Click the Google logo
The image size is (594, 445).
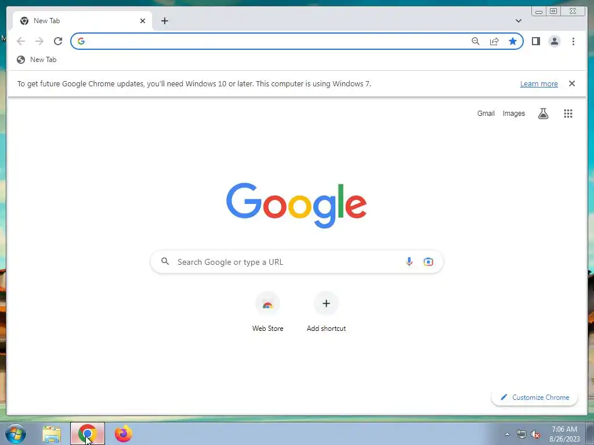click(296, 206)
